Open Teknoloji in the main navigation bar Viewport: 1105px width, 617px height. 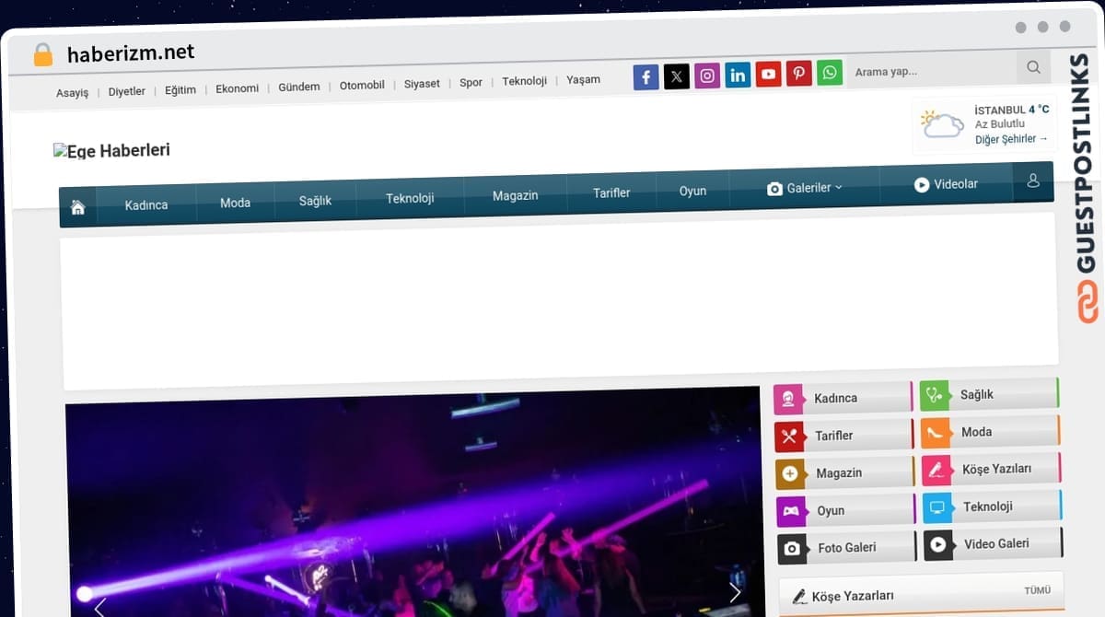(410, 198)
